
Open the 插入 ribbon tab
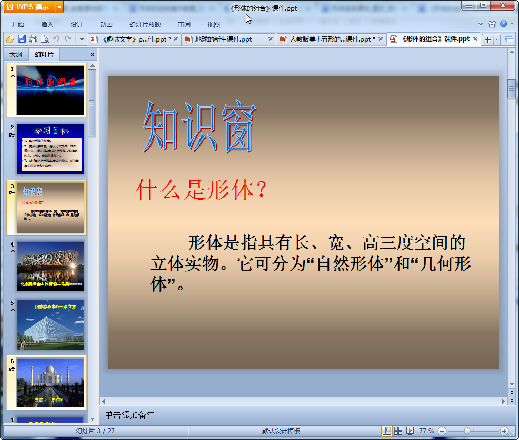click(47, 25)
